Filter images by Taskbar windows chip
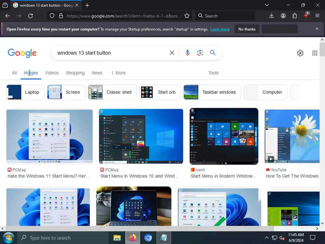Screen dimensions: 325x244 click(212, 92)
